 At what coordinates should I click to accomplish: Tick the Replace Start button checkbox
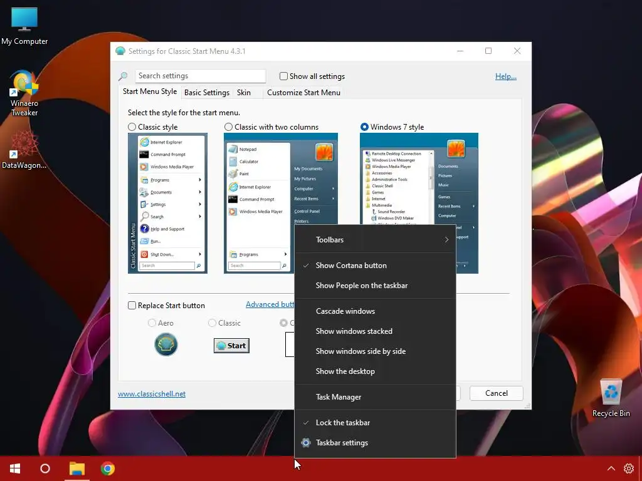132,306
